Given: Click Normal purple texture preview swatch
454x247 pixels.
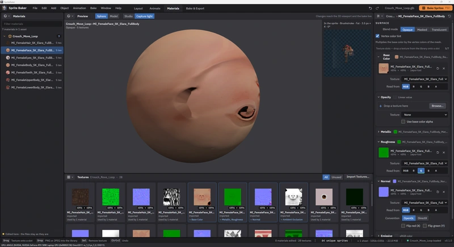Looking at the screenshot, I should click(384, 192).
